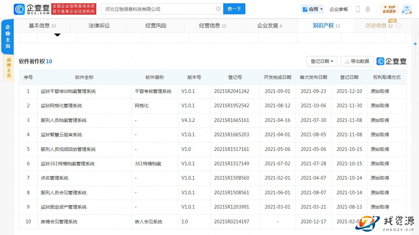Click the info icon next to 历史信息
The image size is (419, 235).
(398, 26)
